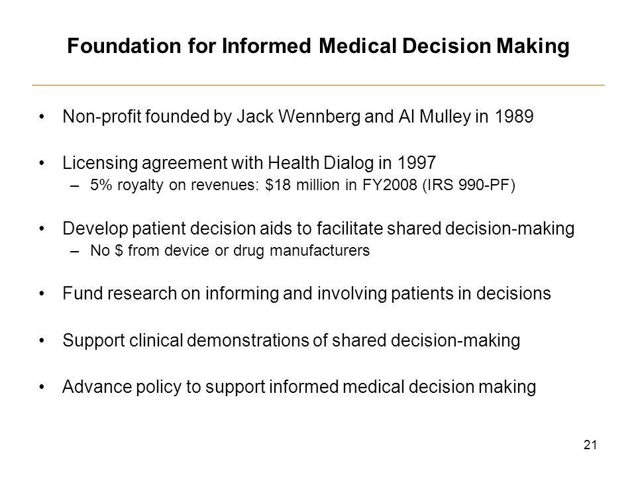The width and height of the screenshot is (636, 477).
Task: Click the year 1989 in first bullet
Action: tap(514, 117)
